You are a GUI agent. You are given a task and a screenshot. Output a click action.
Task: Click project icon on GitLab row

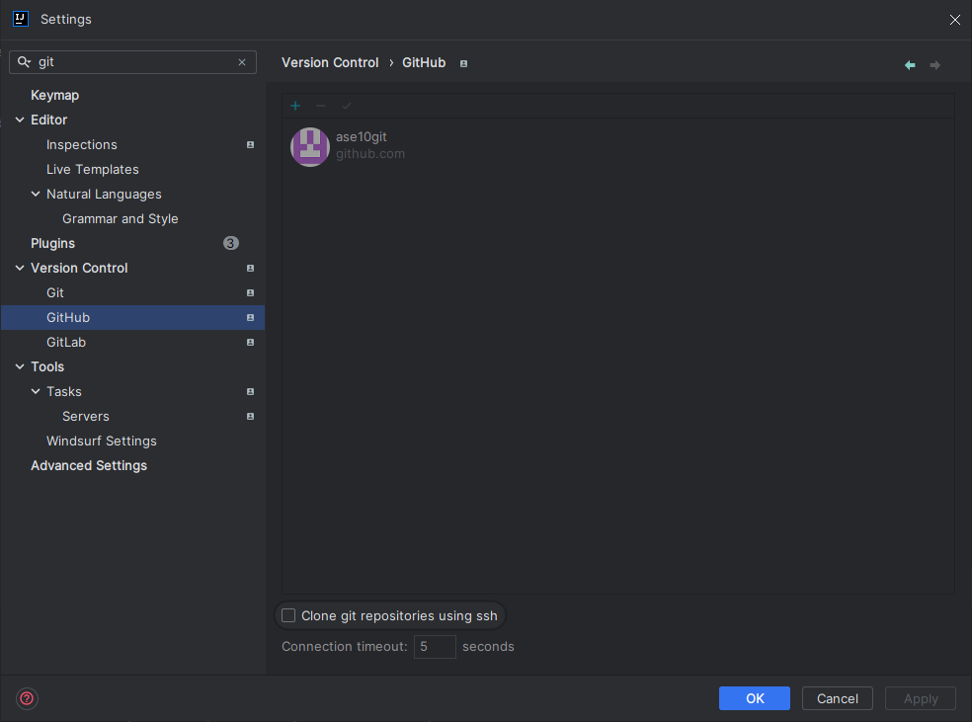point(251,343)
